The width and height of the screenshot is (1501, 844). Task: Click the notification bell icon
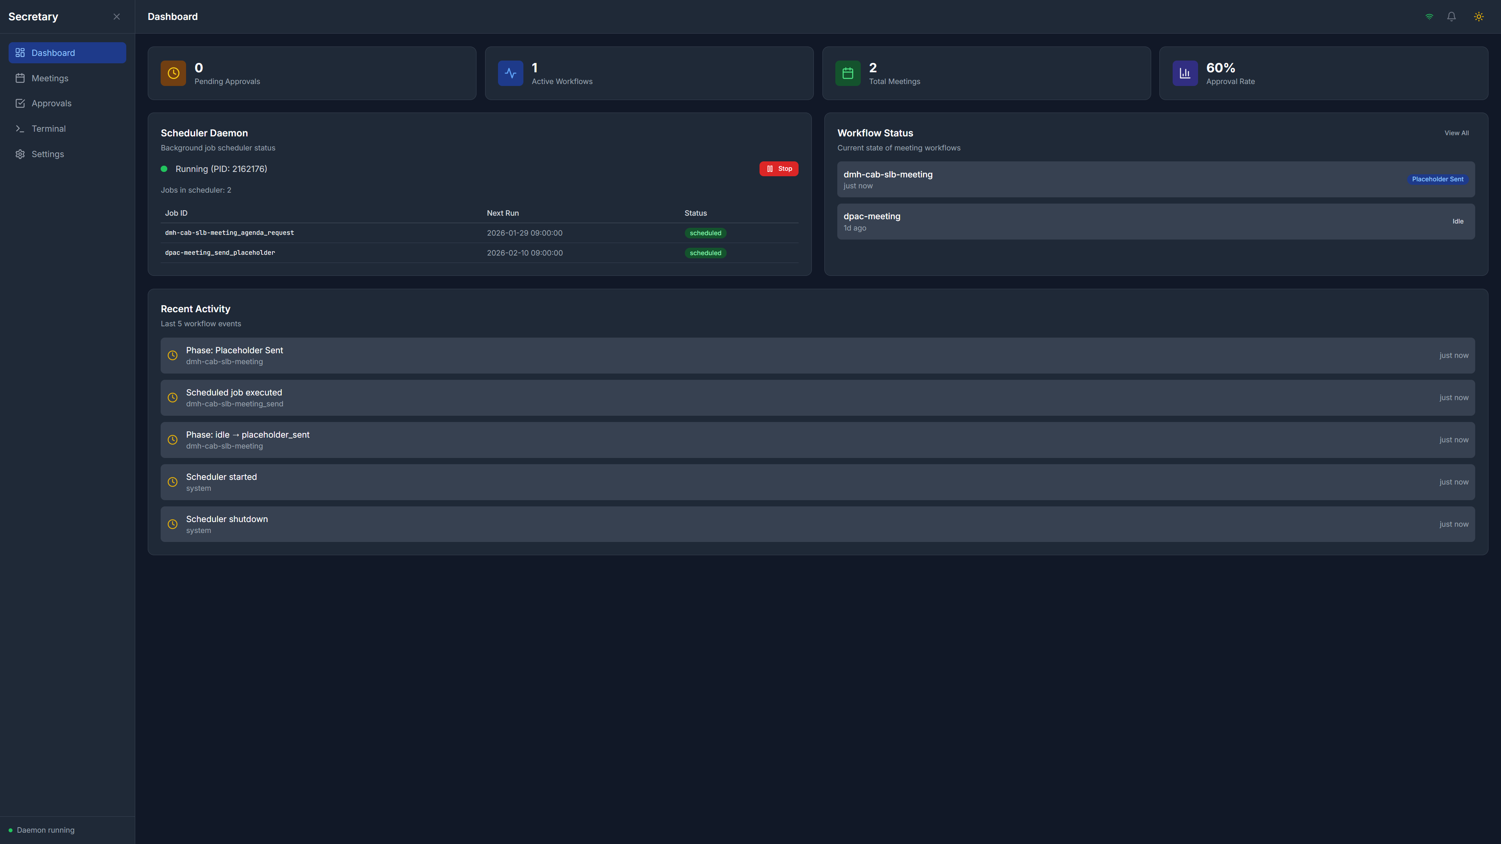tap(1451, 16)
